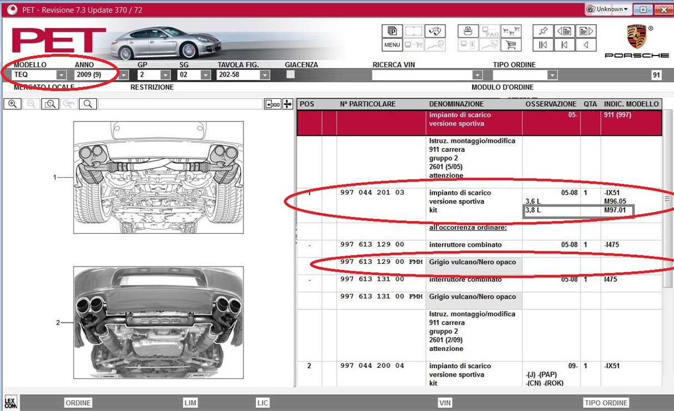
Task: Select part number 997 613 131 00
Action: coord(373,279)
